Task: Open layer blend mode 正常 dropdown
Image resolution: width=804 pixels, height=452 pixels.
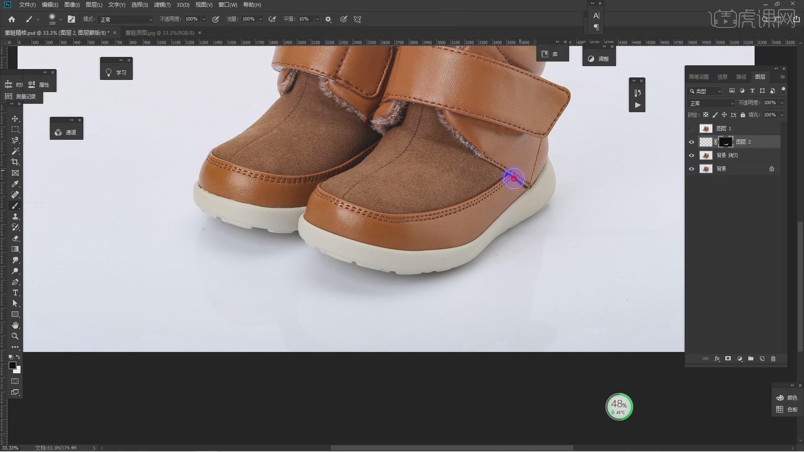Action: [x=711, y=103]
